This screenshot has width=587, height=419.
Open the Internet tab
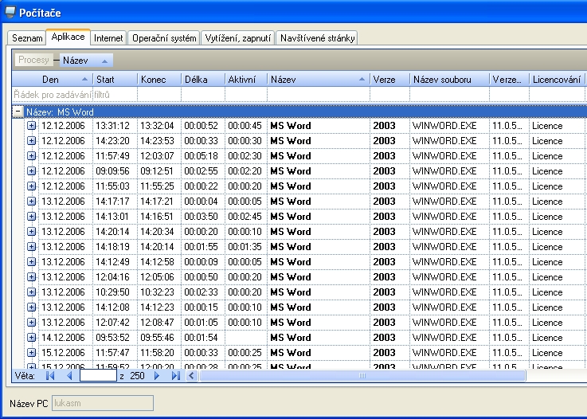pos(108,38)
